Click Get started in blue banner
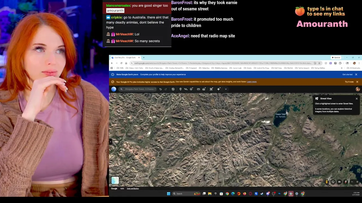This screenshot has width=362, height=203. tap(347, 74)
